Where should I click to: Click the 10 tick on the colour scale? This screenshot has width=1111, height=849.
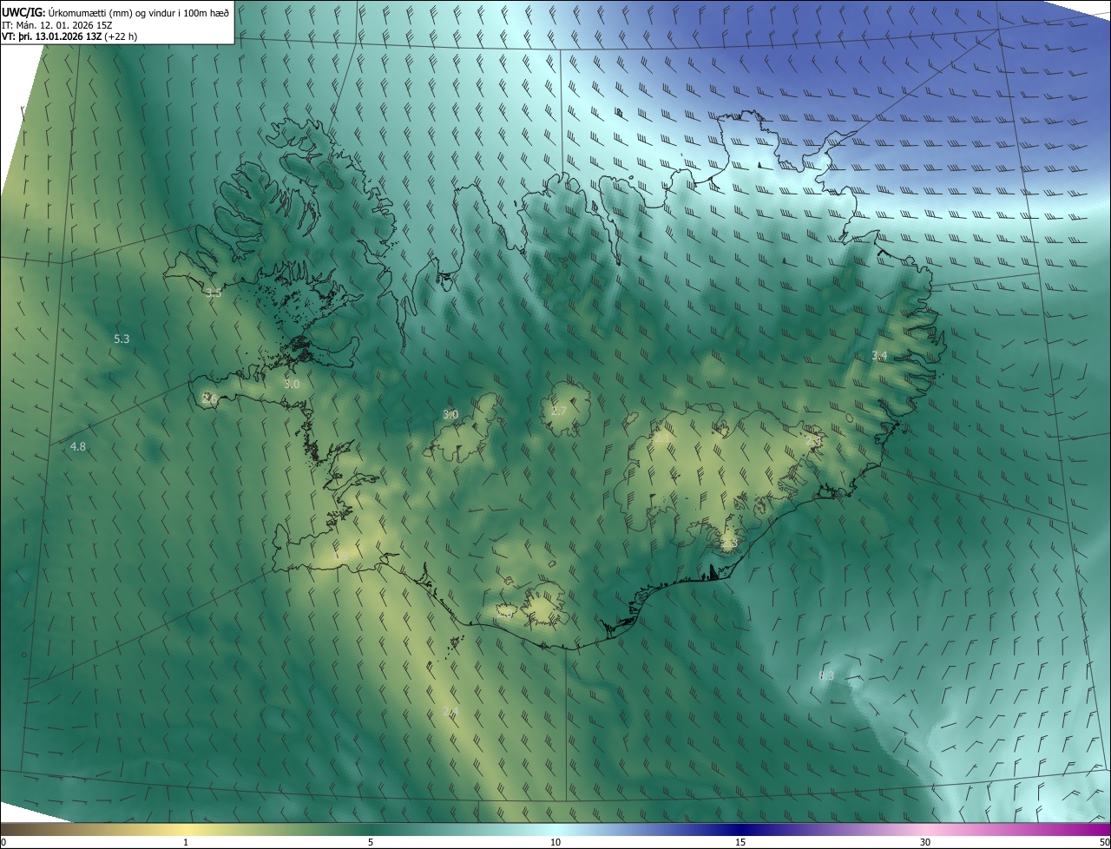555,842
